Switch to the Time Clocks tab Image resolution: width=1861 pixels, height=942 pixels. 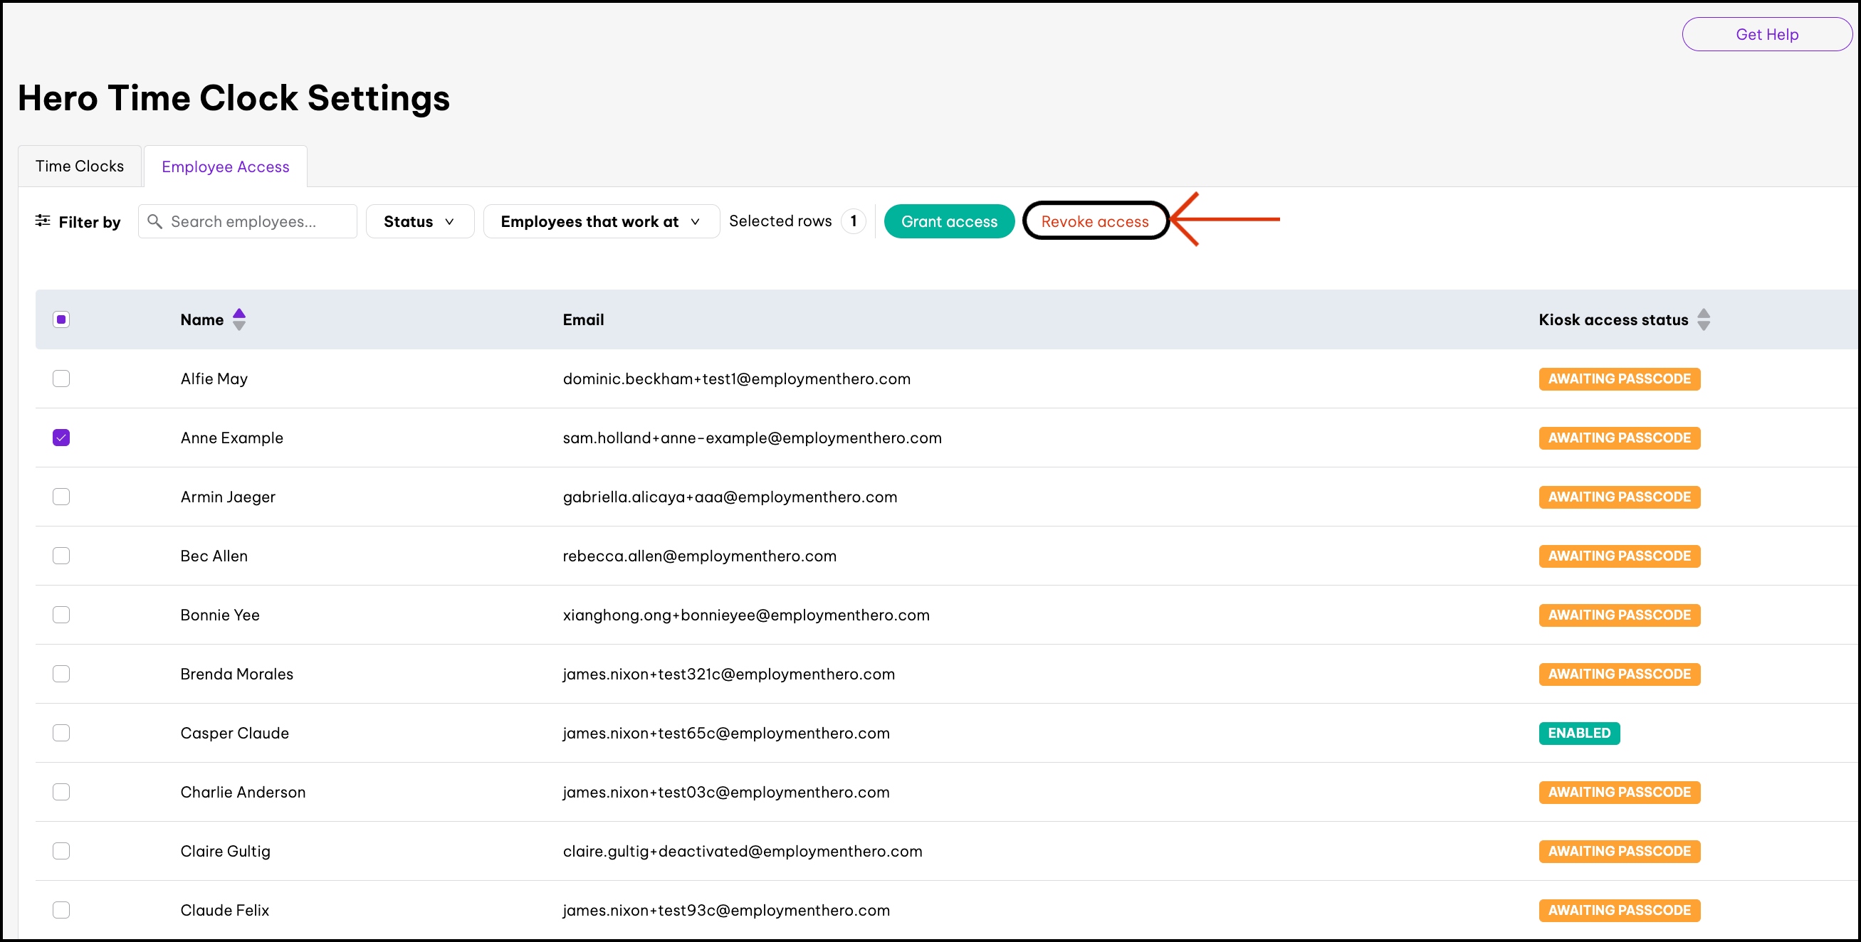pyautogui.click(x=80, y=166)
